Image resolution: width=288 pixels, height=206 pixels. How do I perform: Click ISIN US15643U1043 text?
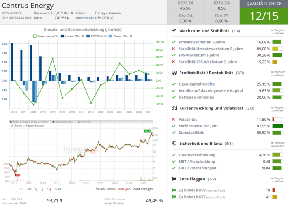[17, 18]
